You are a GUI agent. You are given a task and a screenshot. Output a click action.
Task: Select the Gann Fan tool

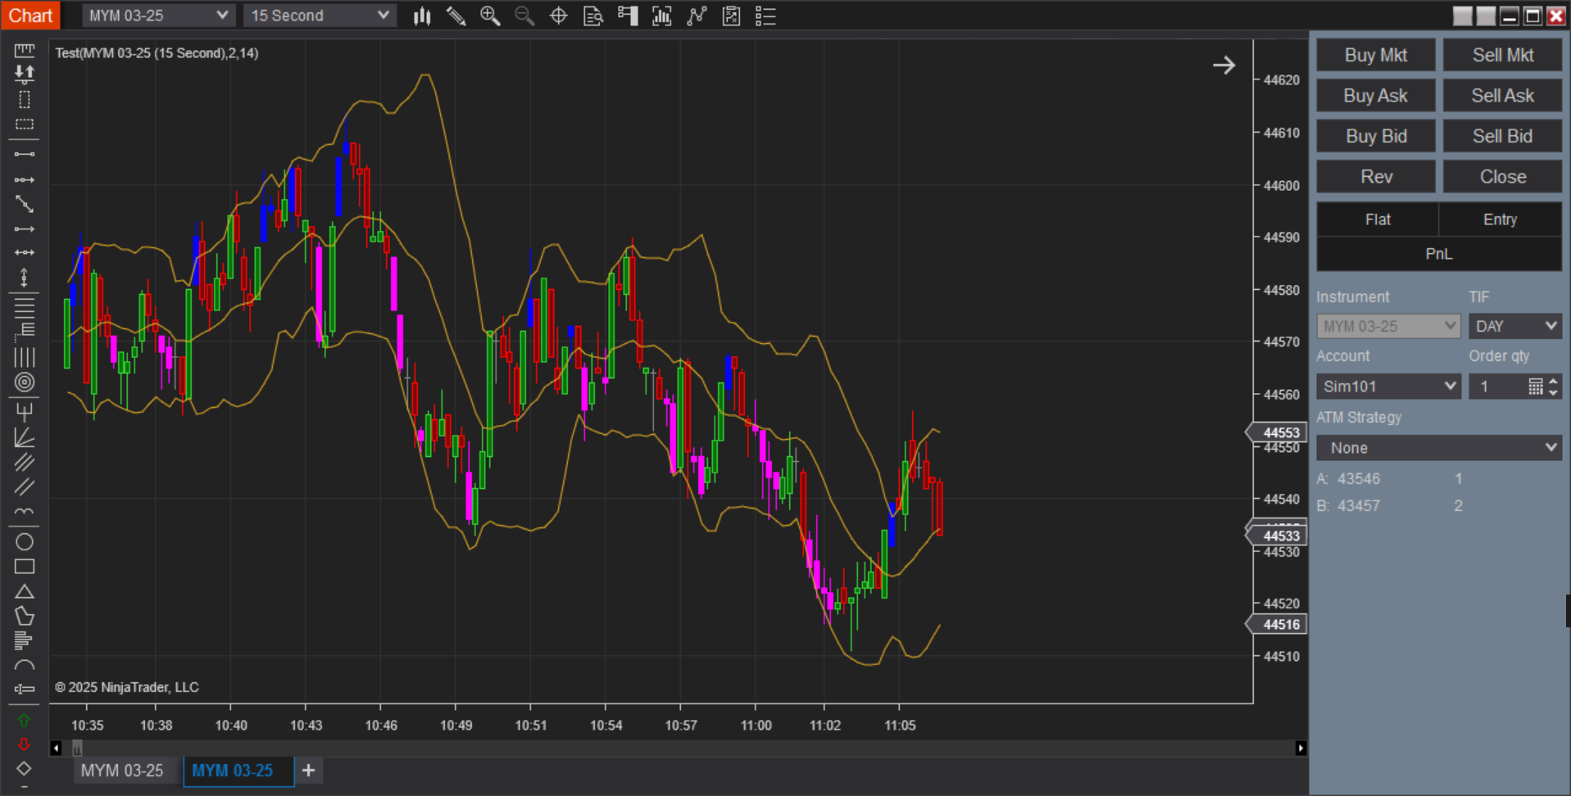[x=25, y=437]
